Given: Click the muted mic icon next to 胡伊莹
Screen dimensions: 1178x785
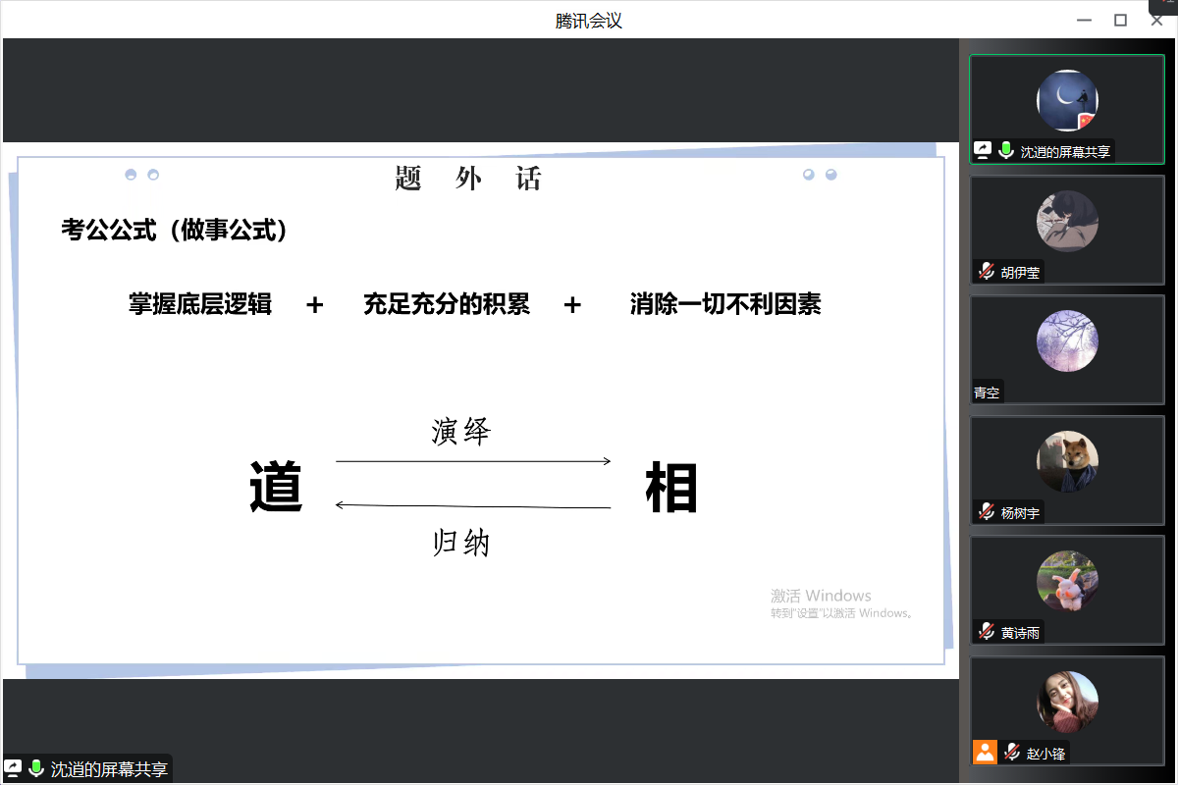Looking at the screenshot, I should tap(986, 272).
